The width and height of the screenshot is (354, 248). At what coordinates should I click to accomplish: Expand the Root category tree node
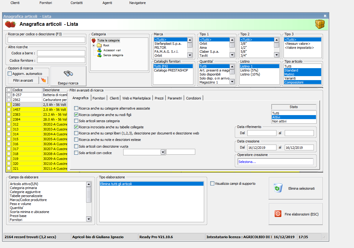(93, 45)
